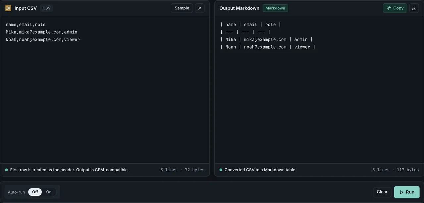Copy the Markdown output
The width and height of the screenshot is (424, 203).
click(395, 8)
